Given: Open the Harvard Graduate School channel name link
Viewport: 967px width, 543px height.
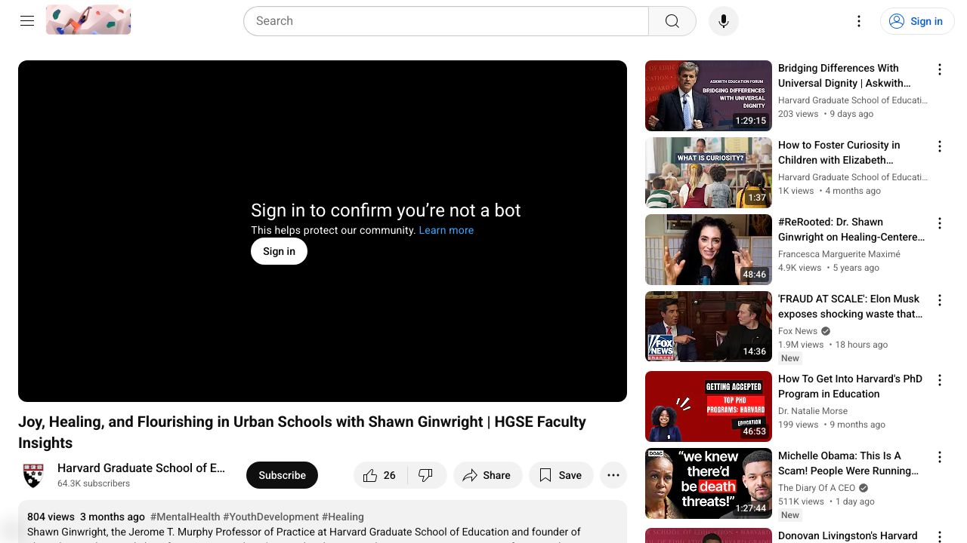Looking at the screenshot, I should pos(141,468).
